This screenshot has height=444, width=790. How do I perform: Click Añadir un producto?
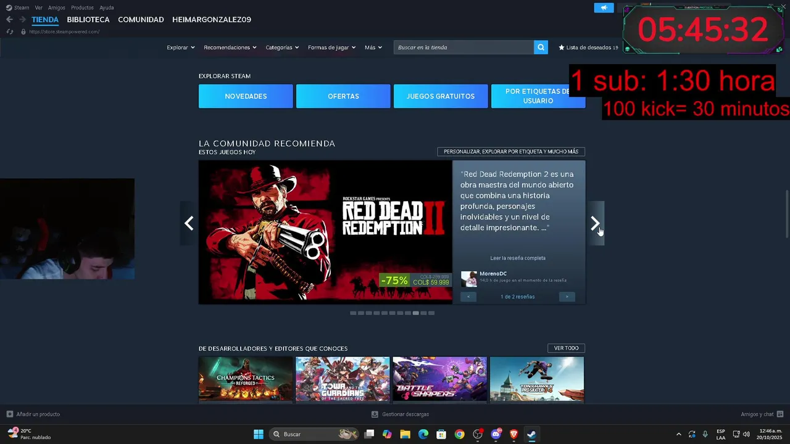[x=33, y=414]
